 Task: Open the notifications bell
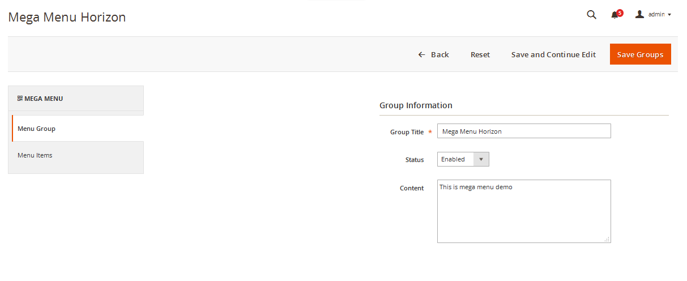(615, 15)
